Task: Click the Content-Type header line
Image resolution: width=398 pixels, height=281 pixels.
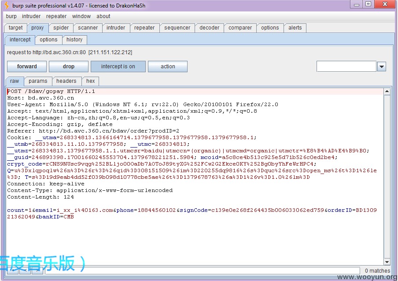Action: (90, 190)
